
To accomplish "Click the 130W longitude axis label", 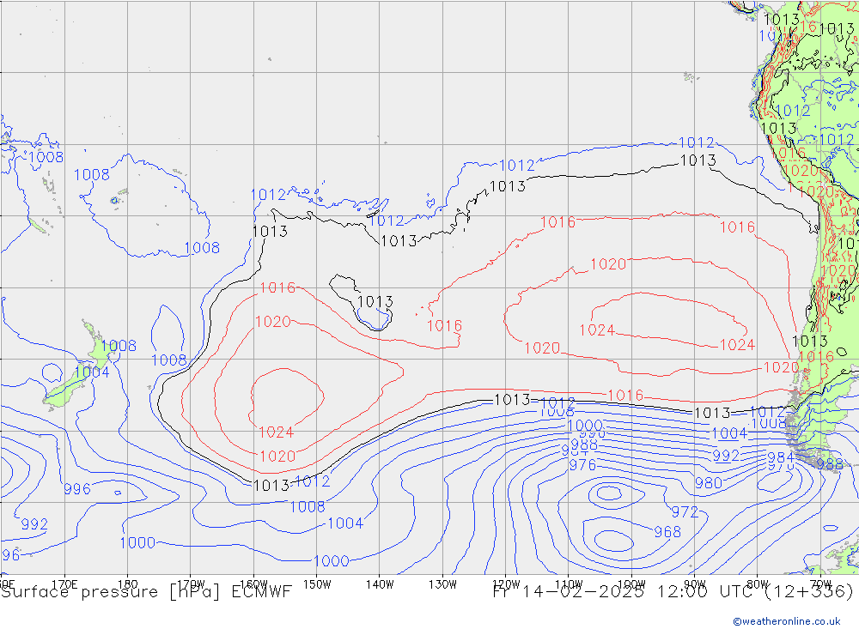I will point(442,584).
